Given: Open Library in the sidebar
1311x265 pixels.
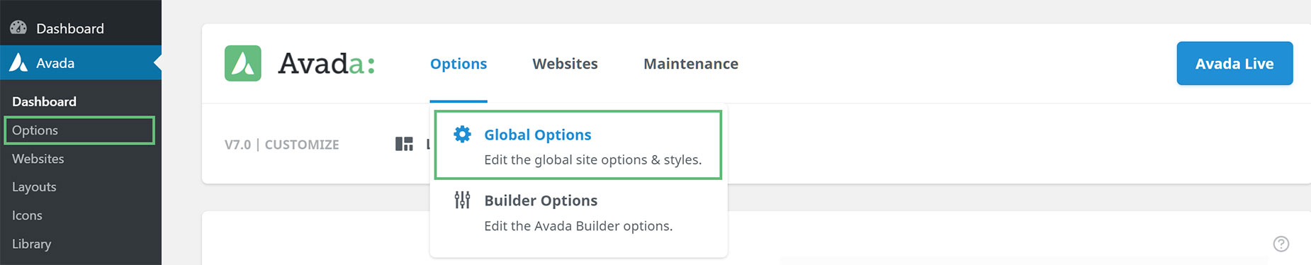Looking at the screenshot, I should point(32,244).
